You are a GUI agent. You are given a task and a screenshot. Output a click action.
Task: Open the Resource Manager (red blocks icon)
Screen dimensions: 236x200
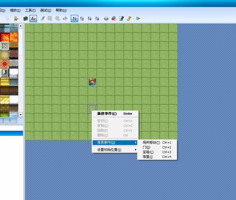tap(114, 19)
